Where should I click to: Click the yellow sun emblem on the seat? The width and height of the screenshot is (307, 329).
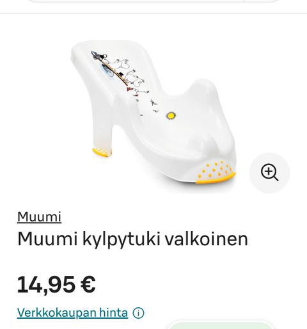point(171,116)
